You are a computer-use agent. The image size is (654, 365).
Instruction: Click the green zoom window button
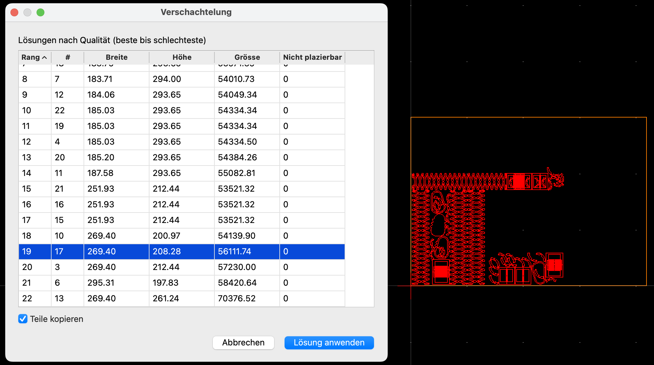(x=40, y=12)
